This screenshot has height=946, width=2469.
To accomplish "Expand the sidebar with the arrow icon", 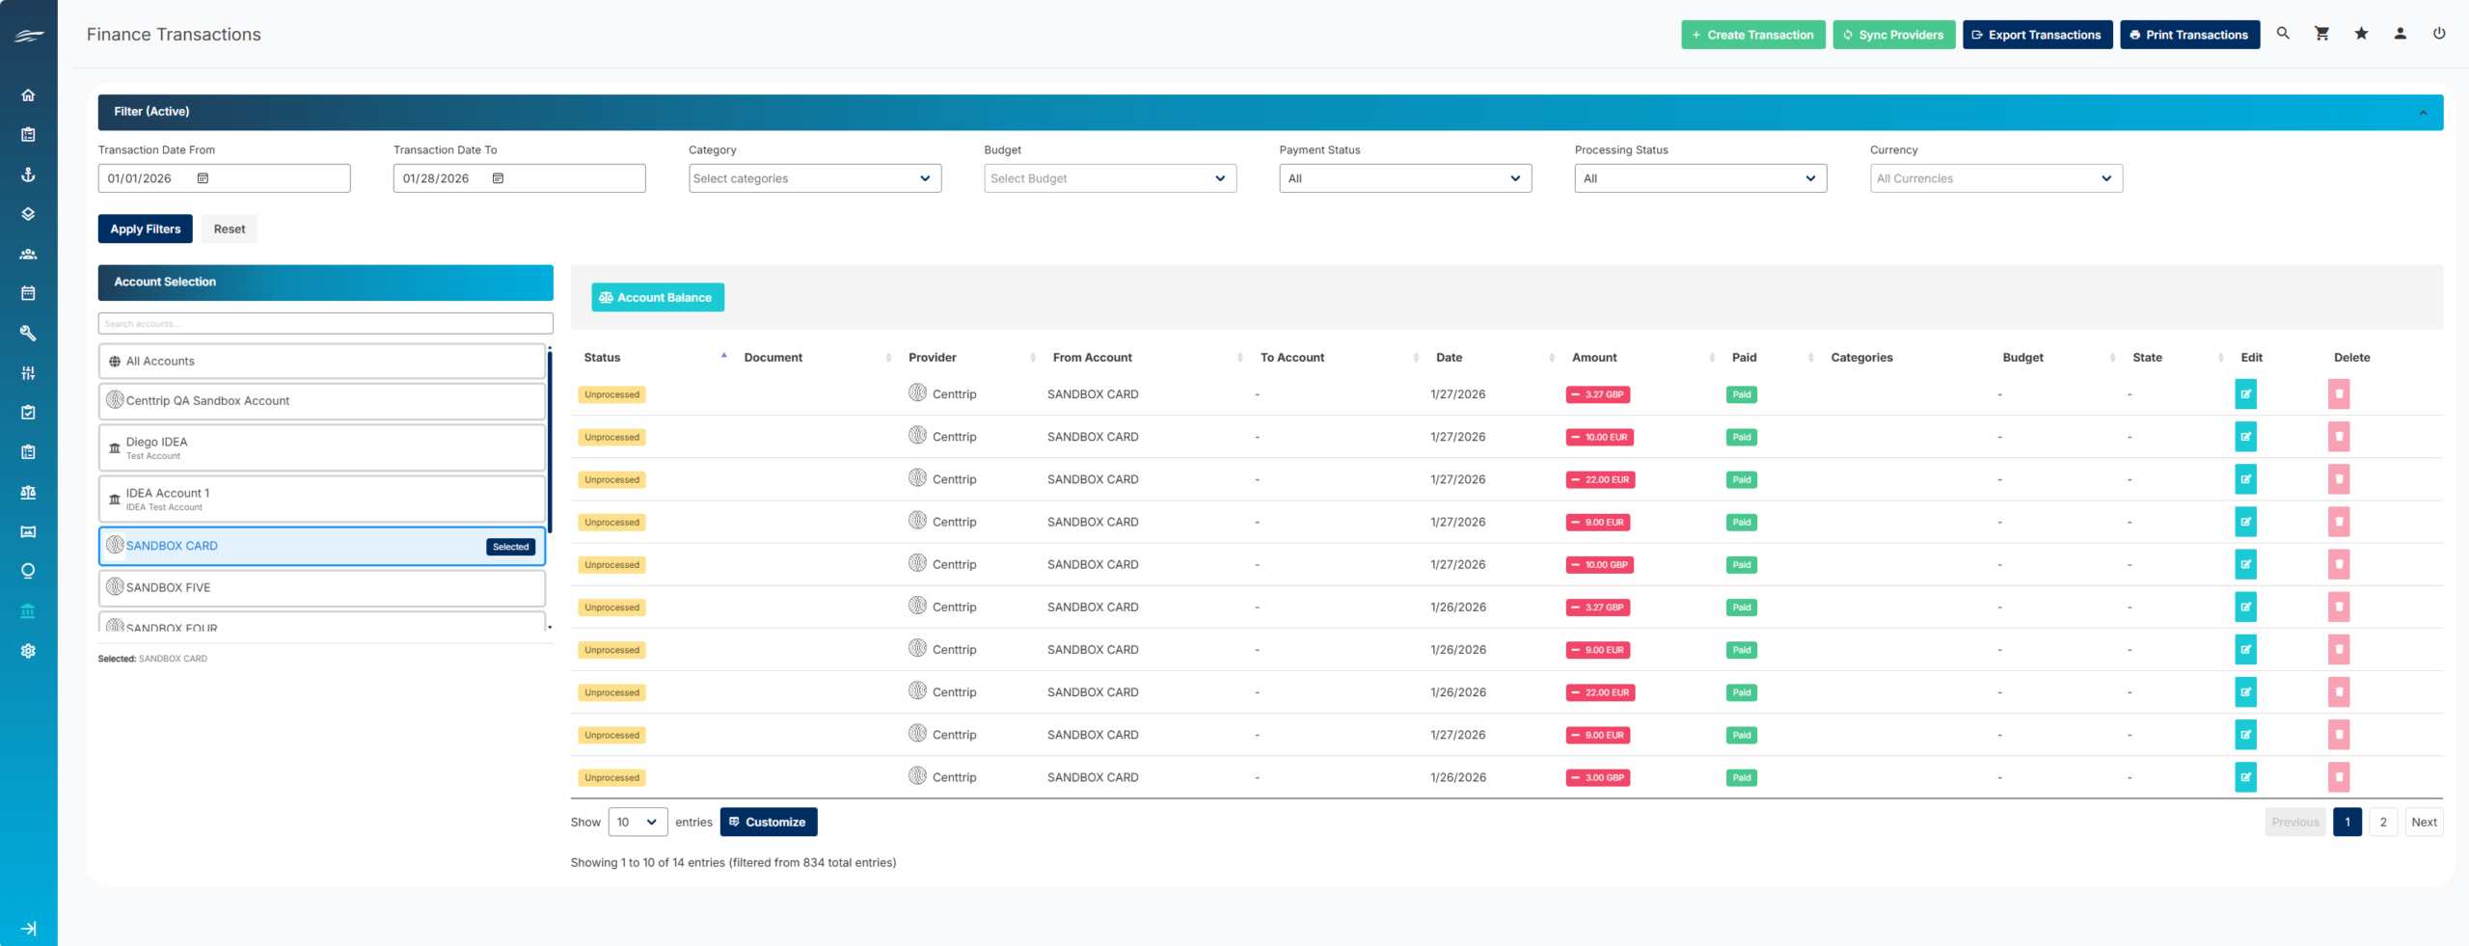I will tap(28, 929).
